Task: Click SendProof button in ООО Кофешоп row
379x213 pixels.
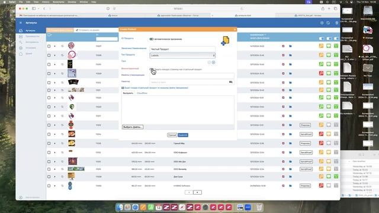Action: 306,153
